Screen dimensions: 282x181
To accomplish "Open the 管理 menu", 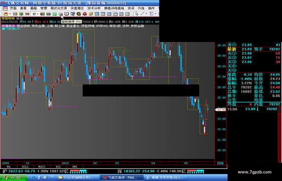I will point(44,8).
